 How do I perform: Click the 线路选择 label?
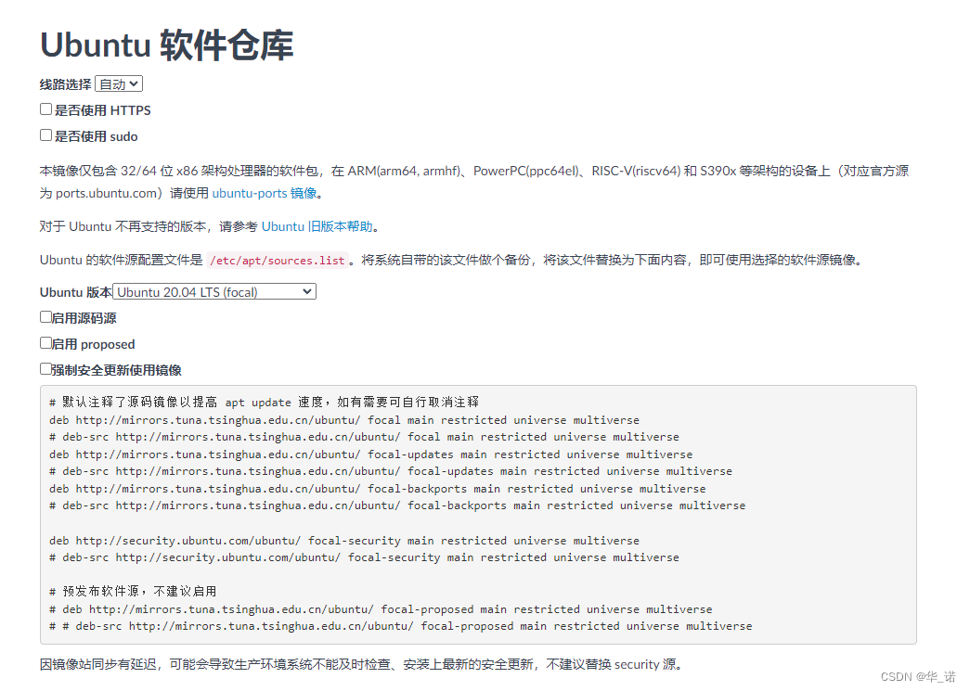pyautogui.click(x=64, y=83)
